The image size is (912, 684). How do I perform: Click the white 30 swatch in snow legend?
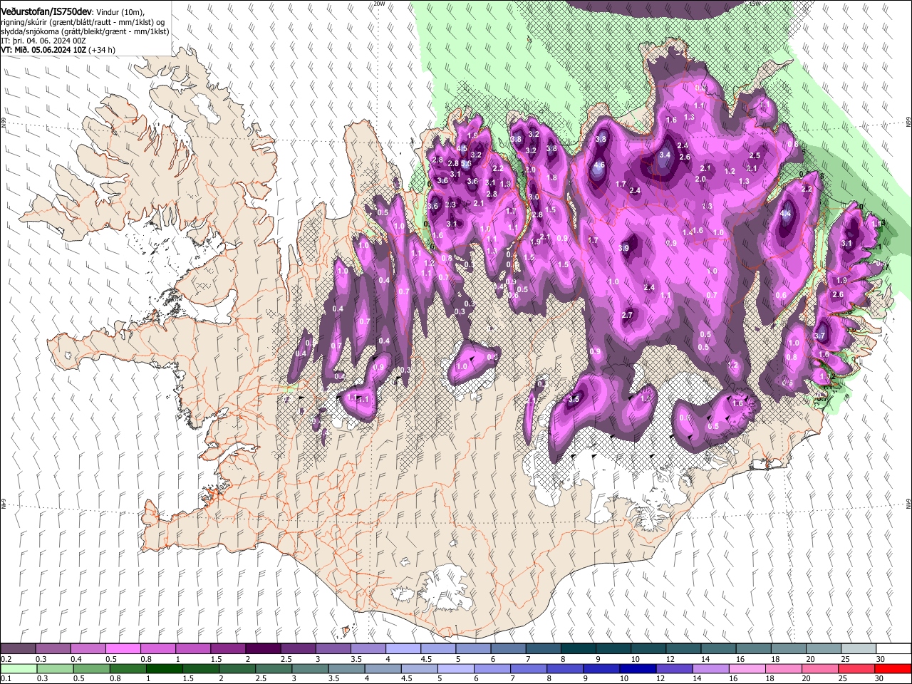[x=893, y=649]
